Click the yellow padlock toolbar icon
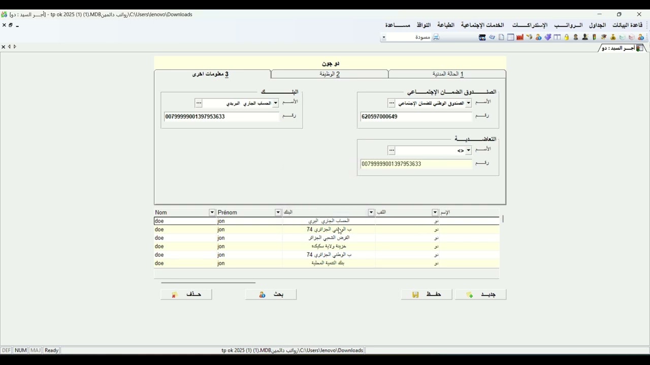650x365 pixels. [x=566, y=37]
